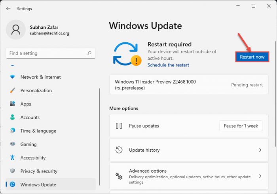Maximize the Settings window
The image size is (277, 194).
coord(253,6)
